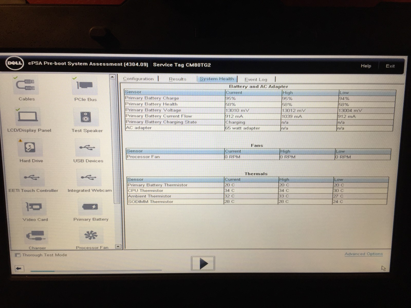Select the Primary Battery Health row label
The width and height of the screenshot is (411, 308).
click(151, 104)
